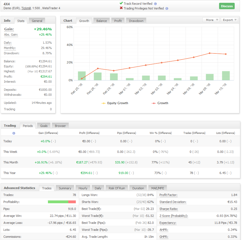
Task: Click the green Track Record Verified checkmark
Action: point(121,3)
